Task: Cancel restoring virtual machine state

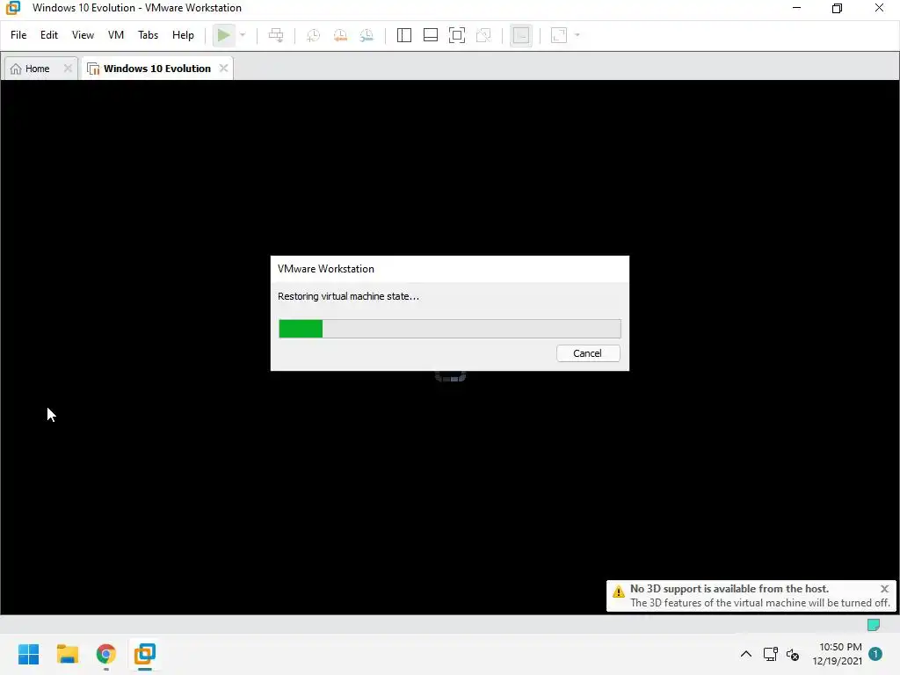Action: pos(588,353)
